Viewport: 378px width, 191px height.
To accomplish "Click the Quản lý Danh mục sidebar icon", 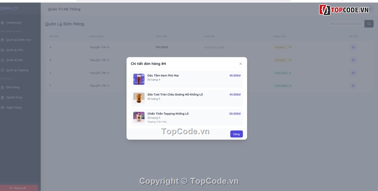I will 2,40.
